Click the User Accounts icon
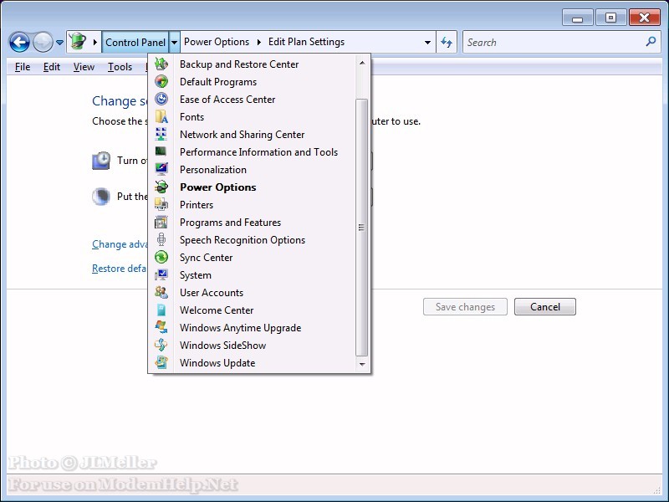Image resolution: width=669 pixels, height=502 pixels. point(161,292)
